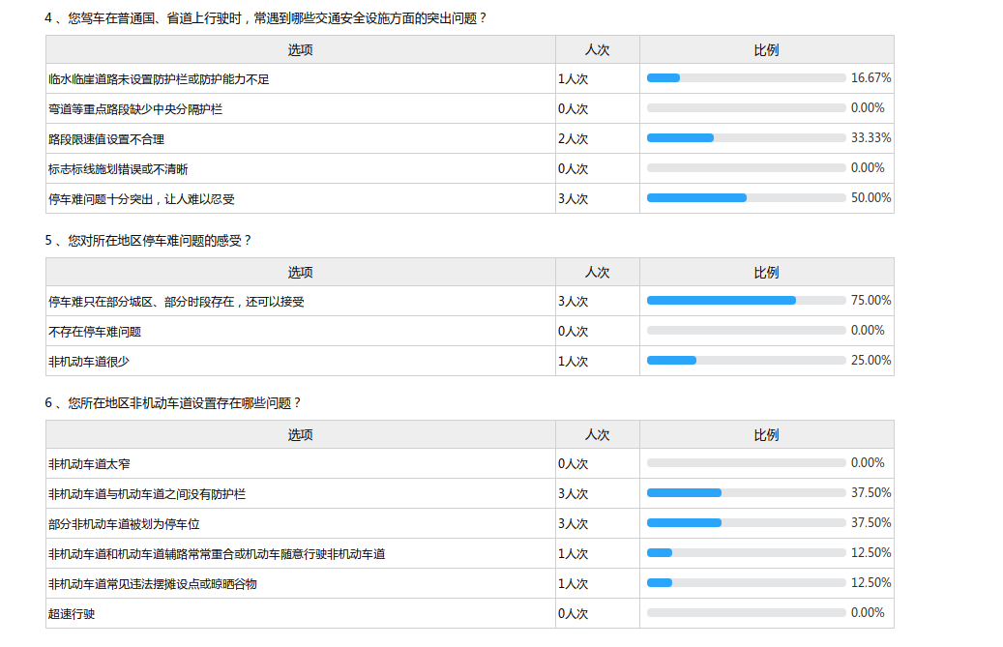Click the 50.00% progress bar for 停车难问题十分突出
Image resolution: width=1003 pixels, height=647 pixels.
click(746, 198)
